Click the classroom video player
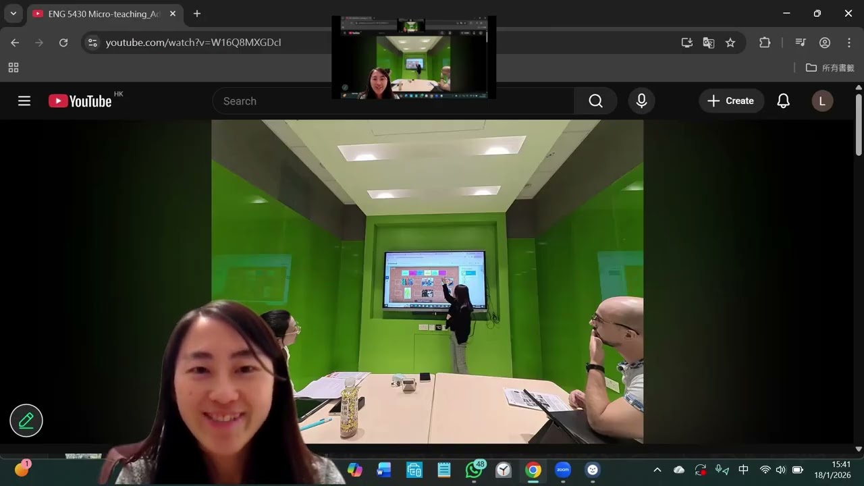Viewport: 864px width, 486px height. pos(427,281)
